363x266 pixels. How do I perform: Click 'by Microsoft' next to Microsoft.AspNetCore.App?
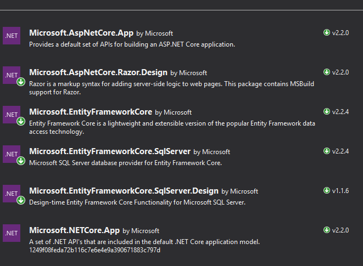coord(155,33)
